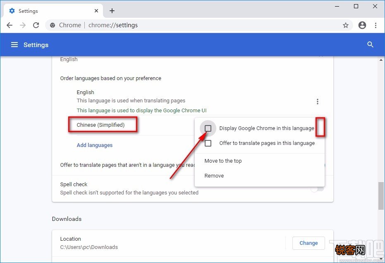
Task: Open the Chrome profile avatar menu
Action: coord(362,25)
